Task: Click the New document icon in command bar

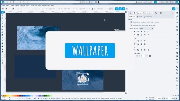Action: (177, 13)
